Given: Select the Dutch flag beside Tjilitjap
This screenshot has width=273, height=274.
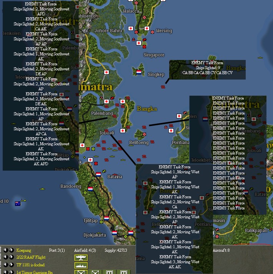Looking at the screenshot, I should click(107, 218).
